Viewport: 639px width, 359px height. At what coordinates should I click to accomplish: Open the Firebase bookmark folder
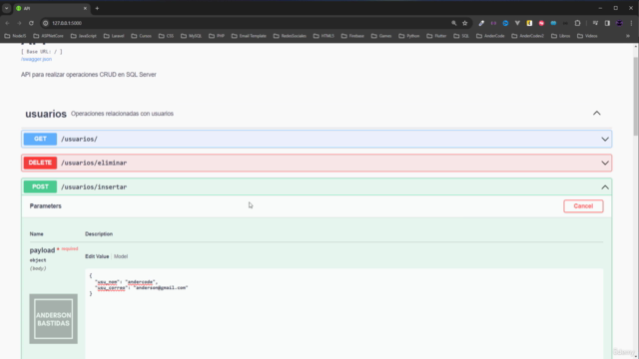point(352,36)
